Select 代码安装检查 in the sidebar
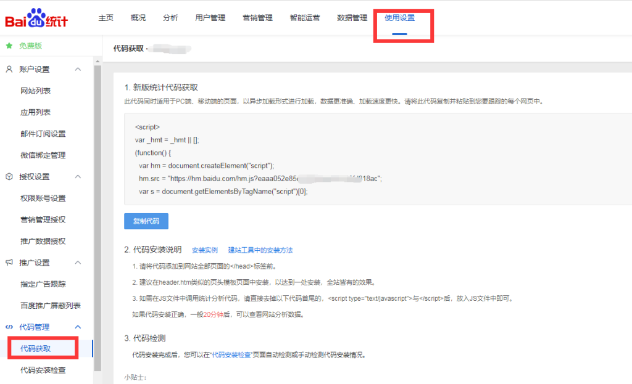 [43, 370]
